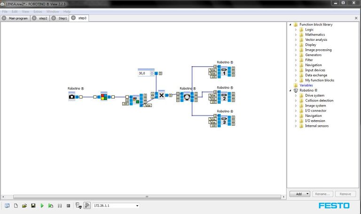Image resolution: width=361 pixels, height=214 pixels.
Task: Select the Image system folder
Action: (x=315, y=106)
